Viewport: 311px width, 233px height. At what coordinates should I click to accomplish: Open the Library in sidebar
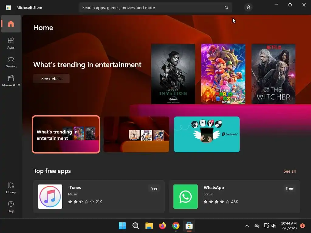click(x=11, y=188)
